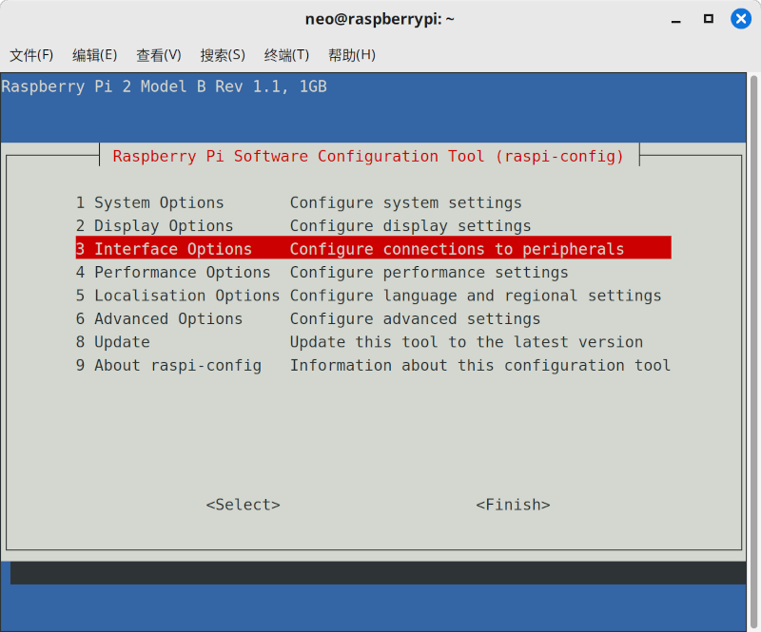Click 'Configure advanced settings' description

click(415, 319)
